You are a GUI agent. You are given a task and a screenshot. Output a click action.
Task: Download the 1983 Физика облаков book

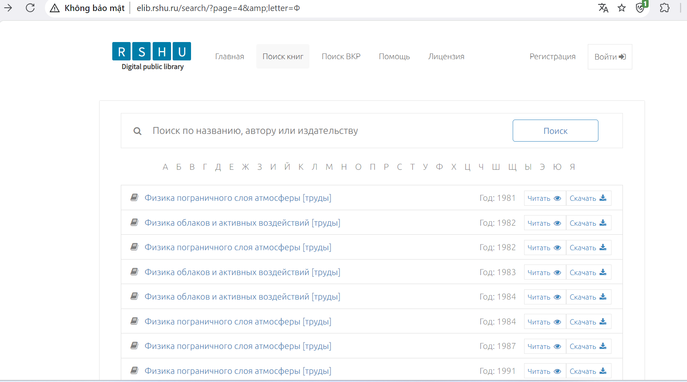point(588,272)
